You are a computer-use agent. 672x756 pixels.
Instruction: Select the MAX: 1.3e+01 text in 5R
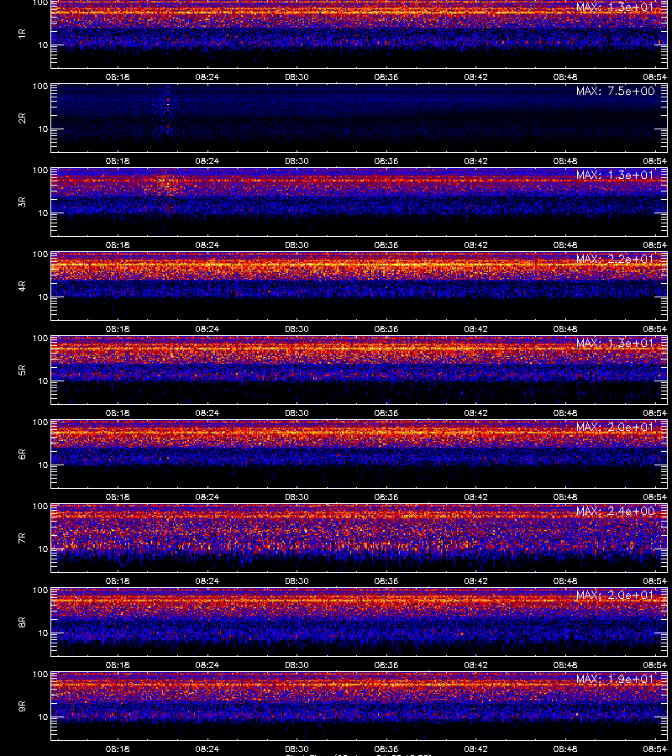click(x=615, y=343)
